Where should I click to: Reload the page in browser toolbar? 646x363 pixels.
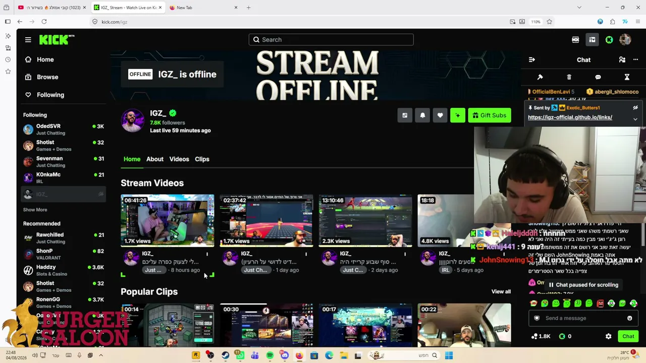[x=44, y=22]
